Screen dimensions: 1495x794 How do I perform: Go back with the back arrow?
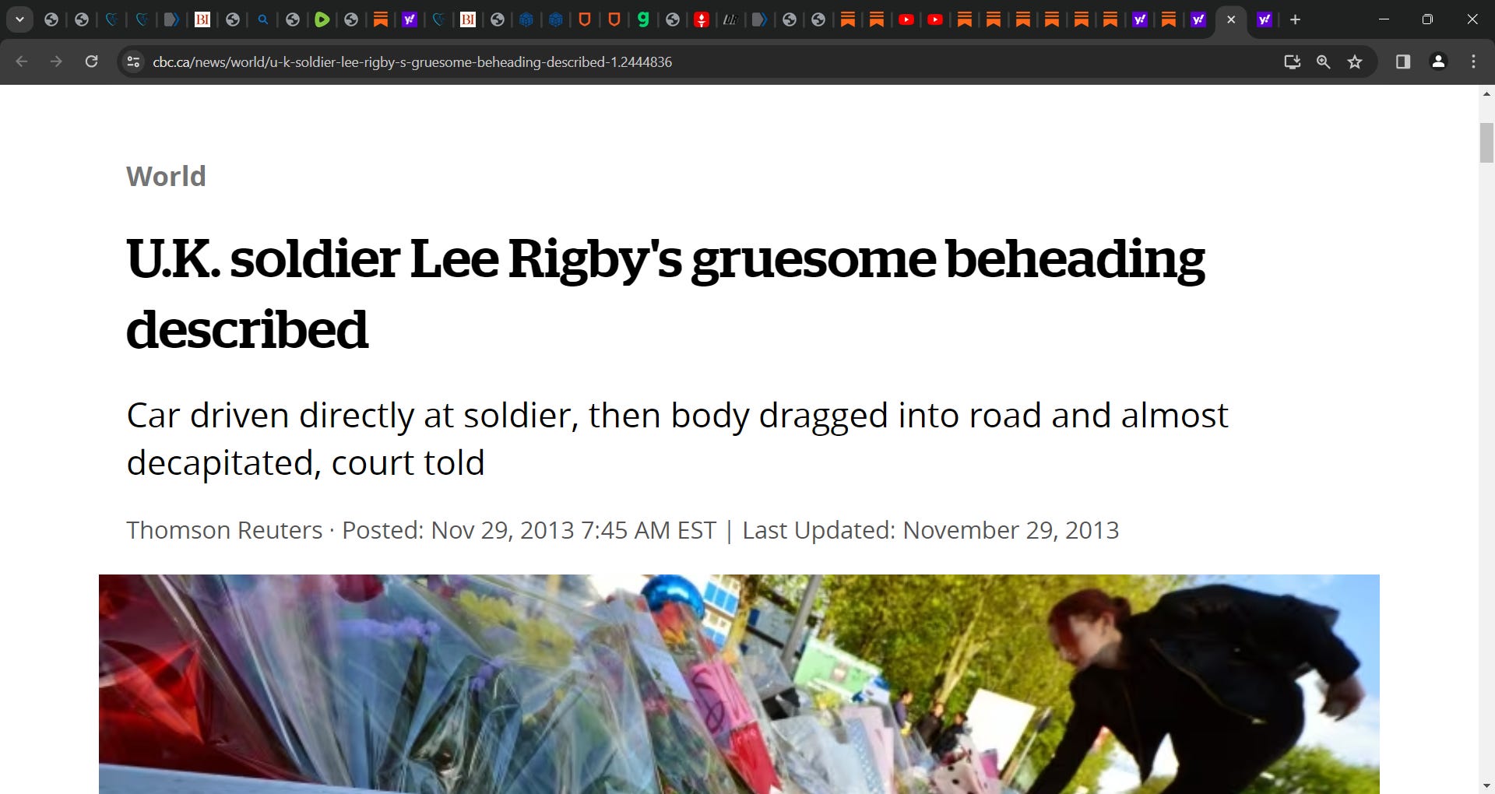pyautogui.click(x=22, y=61)
